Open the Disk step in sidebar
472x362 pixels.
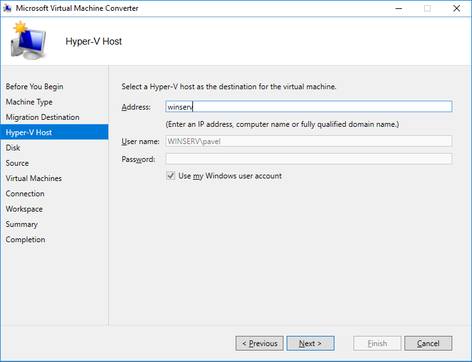[x=13, y=148]
